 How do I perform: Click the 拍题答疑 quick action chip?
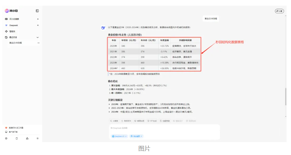pos(165,121)
